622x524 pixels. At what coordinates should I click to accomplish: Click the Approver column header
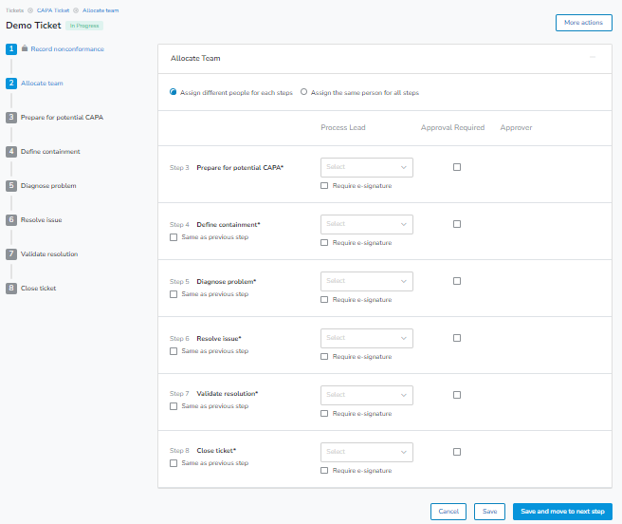pos(516,127)
